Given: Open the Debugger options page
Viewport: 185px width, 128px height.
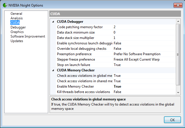Looking at the screenshot, I should (x=18, y=27).
